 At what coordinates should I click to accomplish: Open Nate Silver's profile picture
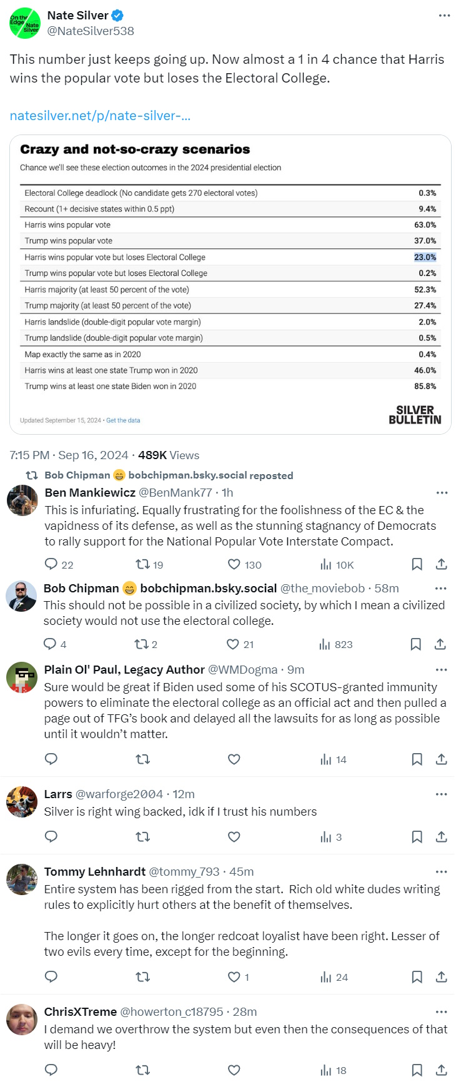click(25, 23)
